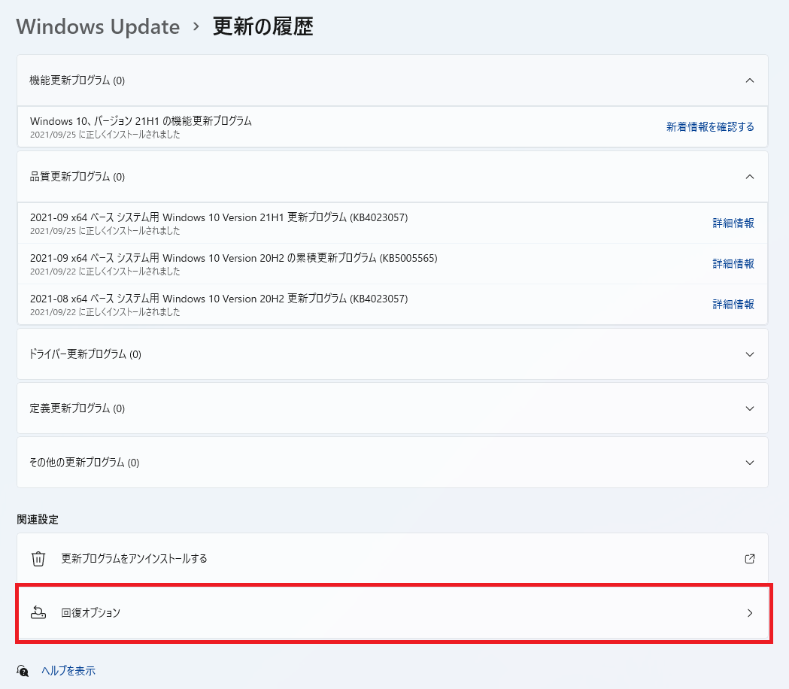Open 詳細情報 for 21H1 update KB4023057
The width and height of the screenshot is (789, 689).
[x=733, y=223]
